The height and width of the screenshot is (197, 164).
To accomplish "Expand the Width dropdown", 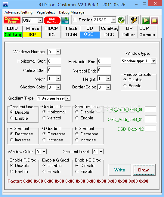I will pyautogui.click(x=58, y=78).
